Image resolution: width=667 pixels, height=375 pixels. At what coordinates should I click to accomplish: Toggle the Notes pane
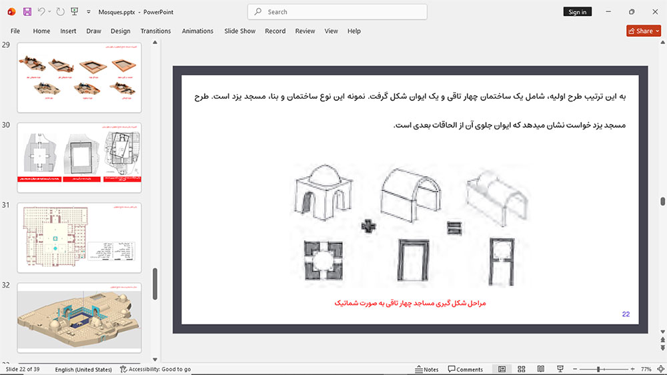427,369
